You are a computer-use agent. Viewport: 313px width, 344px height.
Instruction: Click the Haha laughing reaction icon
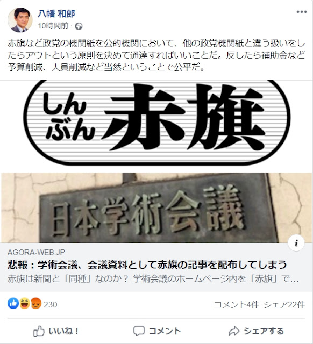tap(25, 303)
